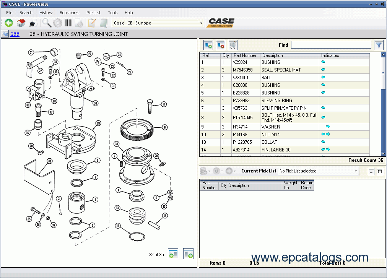Click inside the Find search field
387x278 pixels.
(330, 45)
